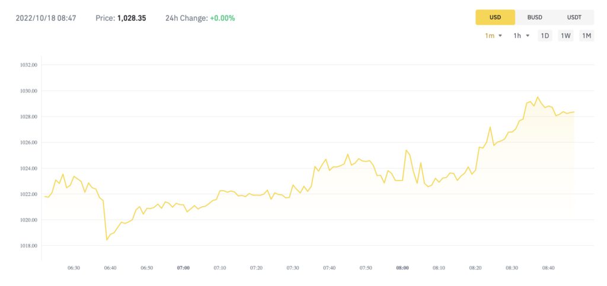Click the 1030.00 price axis label
Image resolution: width=607 pixels, height=286 pixels.
pos(28,91)
